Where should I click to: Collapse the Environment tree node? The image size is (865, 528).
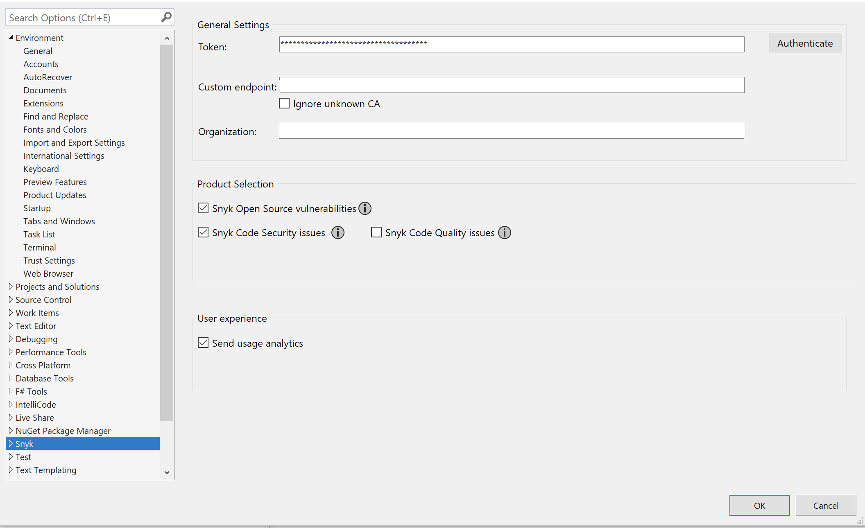11,37
